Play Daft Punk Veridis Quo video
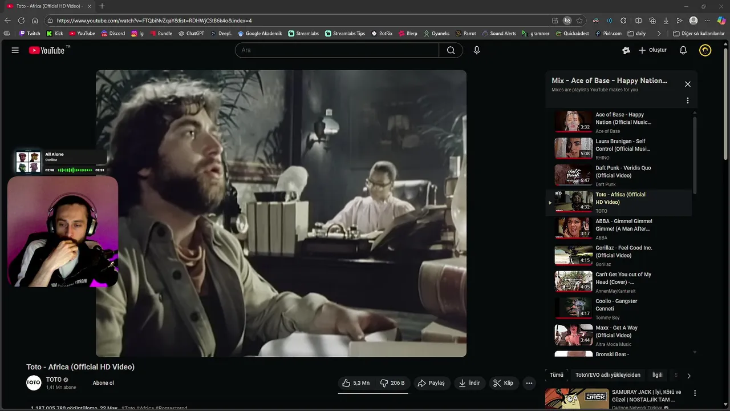The width and height of the screenshot is (730, 411). (618, 176)
